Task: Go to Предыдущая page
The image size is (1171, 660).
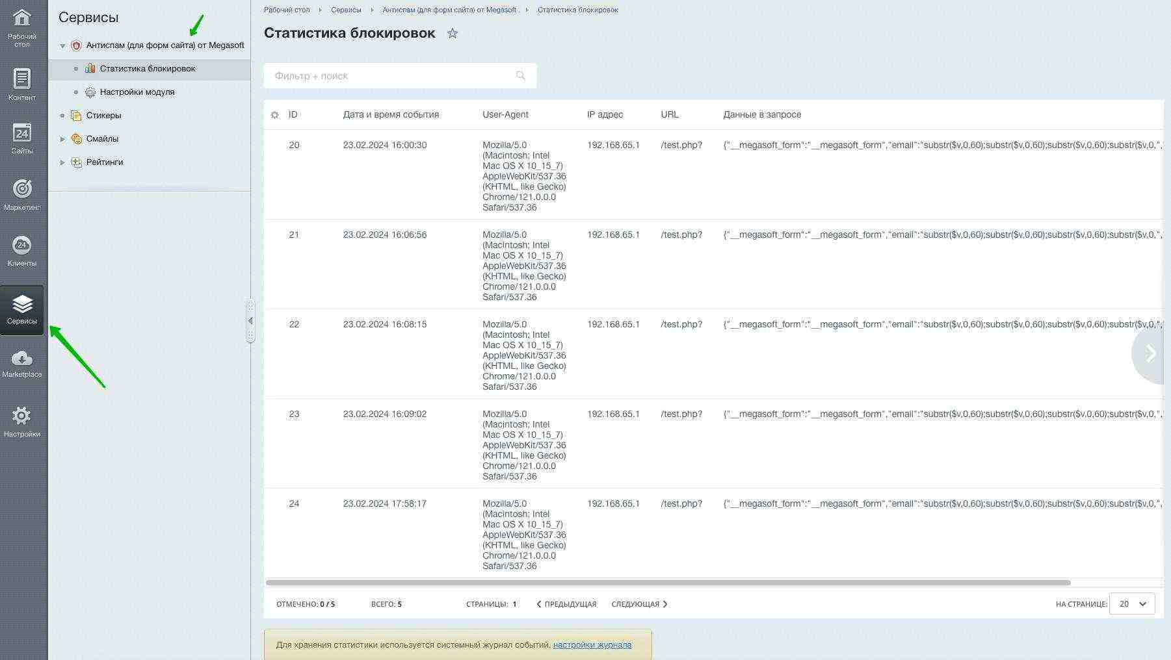Action: [x=566, y=604]
